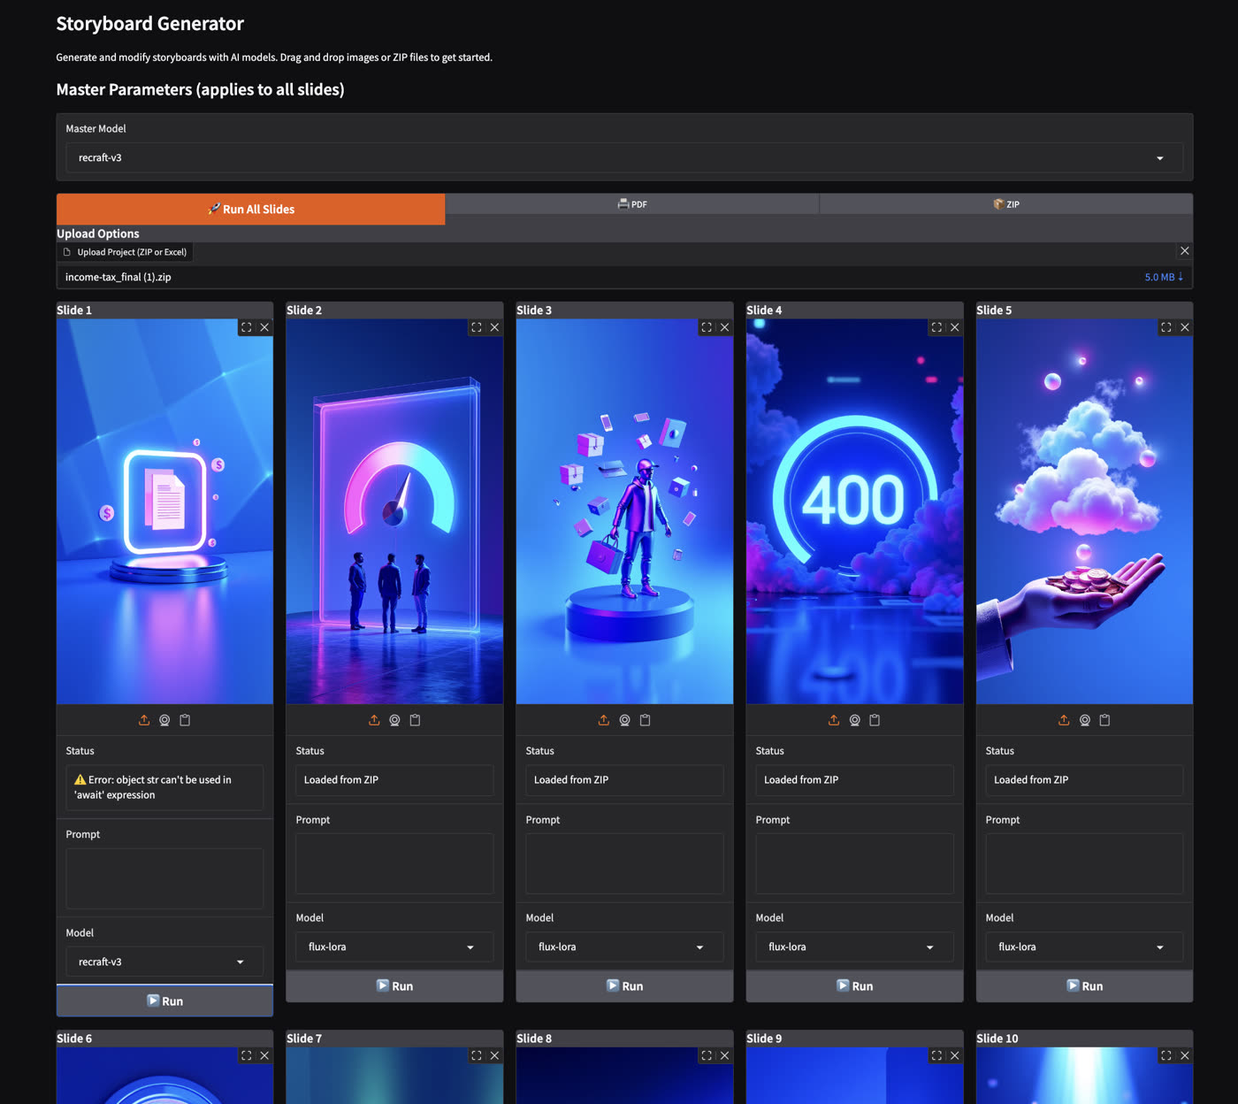
Task: Click the Run All Slides button
Action: [x=251, y=209]
